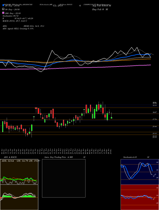The height and width of the screenshot is (210, 159).
Task: Click the 'Day Vol: 0 M' value
Action: pyautogui.click(x=100, y=10)
